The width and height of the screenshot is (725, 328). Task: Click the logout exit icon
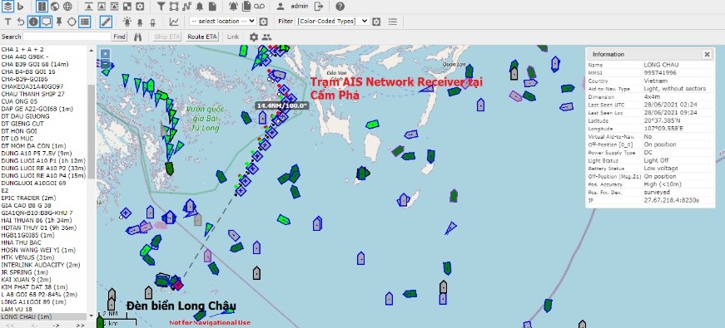click(x=319, y=7)
